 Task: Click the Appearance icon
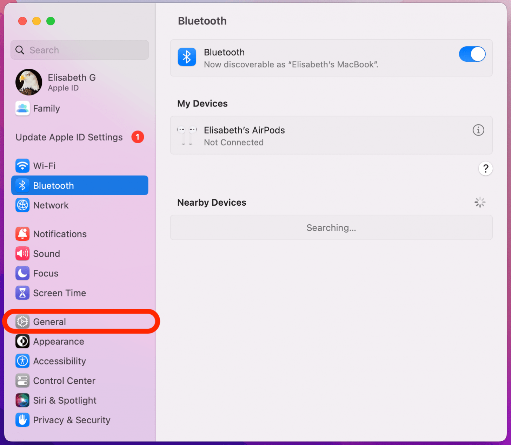coord(22,341)
